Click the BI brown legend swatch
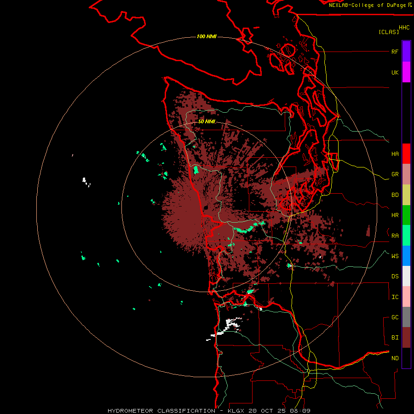This screenshot has height=414, width=414. pos(406,338)
